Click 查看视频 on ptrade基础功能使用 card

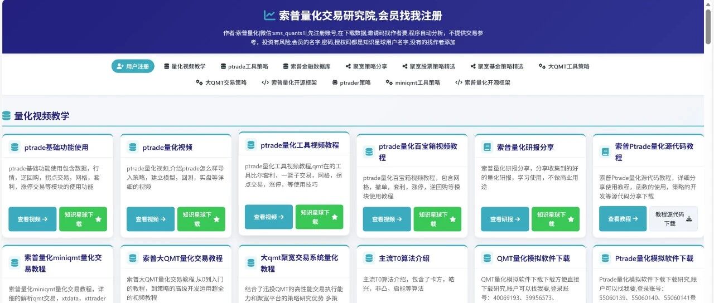coord(32,219)
